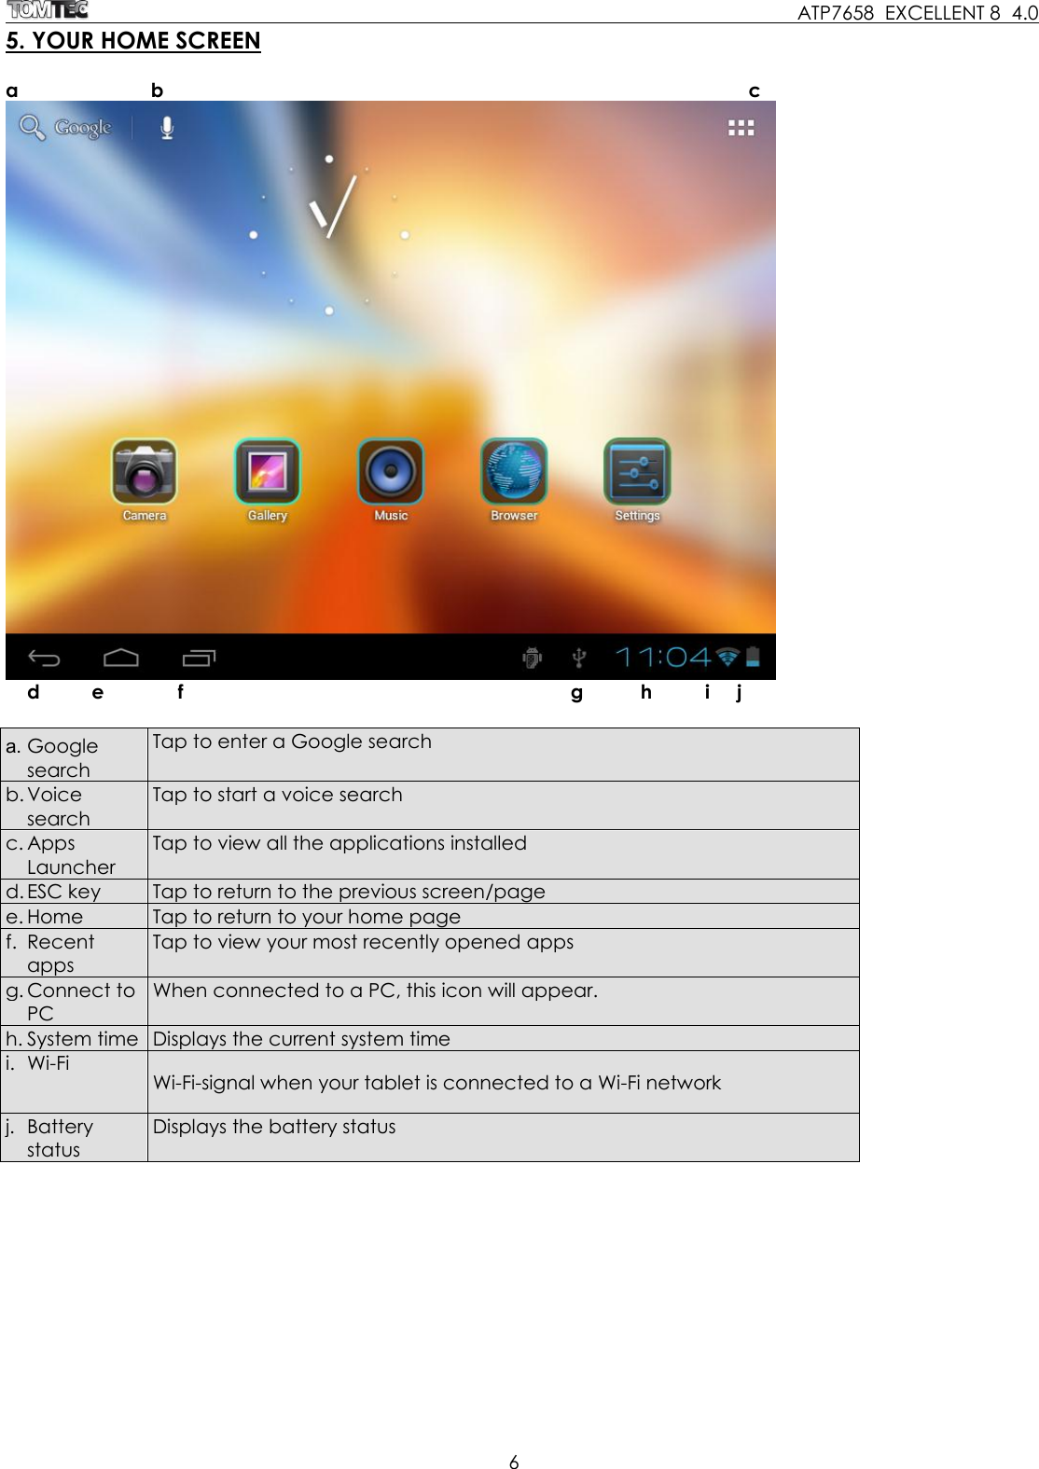Tap the USB connection icon
The height and width of the screenshot is (1469, 1039).
[579, 658]
